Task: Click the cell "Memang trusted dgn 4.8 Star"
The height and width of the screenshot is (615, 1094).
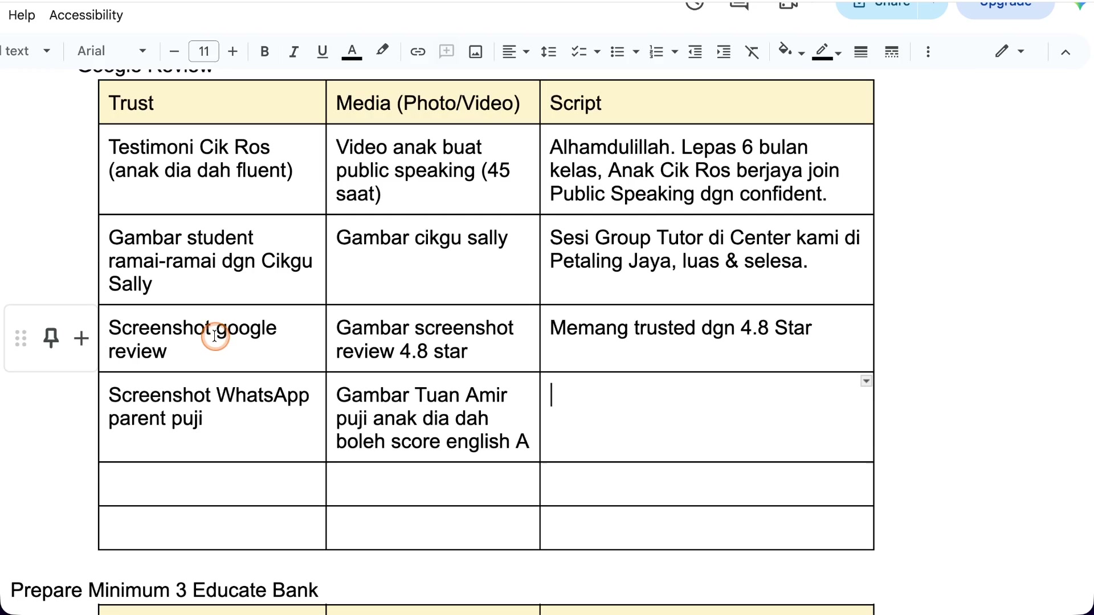Action: click(x=707, y=339)
